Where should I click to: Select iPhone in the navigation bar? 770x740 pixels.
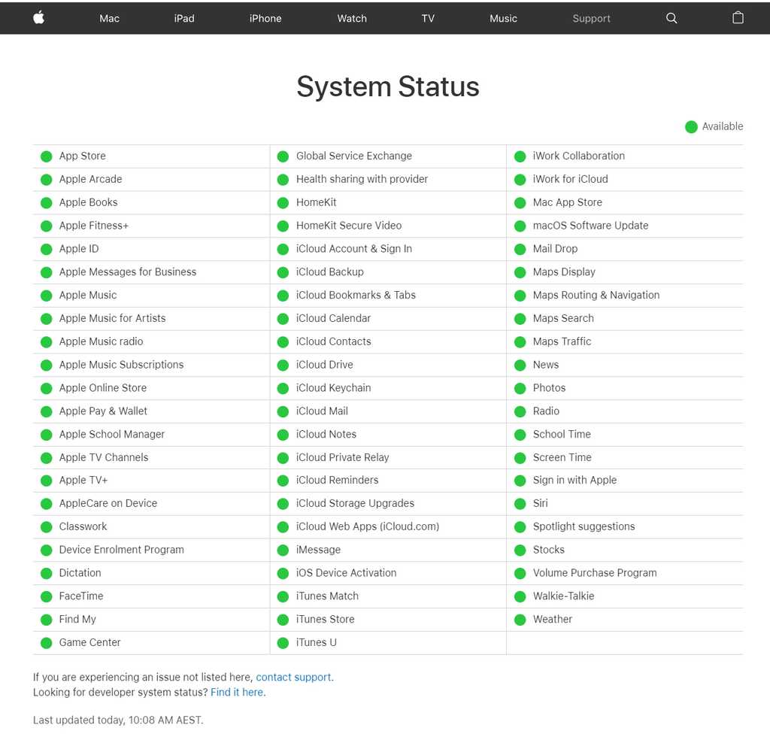tap(265, 18)
